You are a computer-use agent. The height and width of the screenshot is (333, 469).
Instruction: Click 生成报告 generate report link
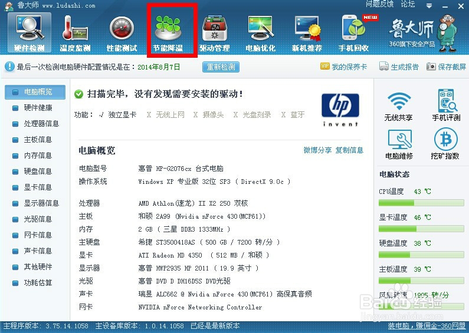click(399, 67)
